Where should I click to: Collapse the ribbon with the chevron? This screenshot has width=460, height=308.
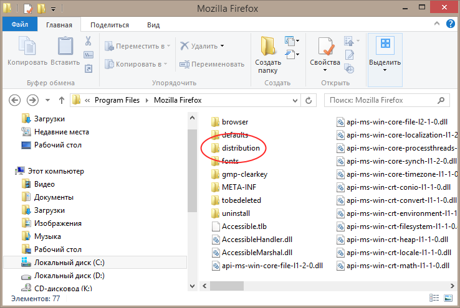[437, 24]
